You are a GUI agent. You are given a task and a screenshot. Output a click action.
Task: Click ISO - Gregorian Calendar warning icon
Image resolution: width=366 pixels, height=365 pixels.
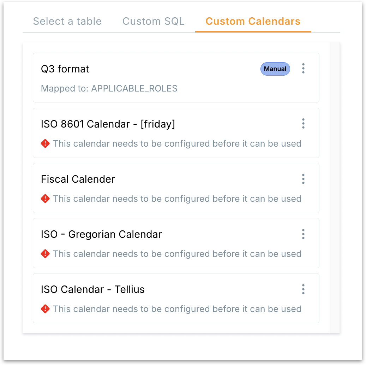tap(45, 254)
